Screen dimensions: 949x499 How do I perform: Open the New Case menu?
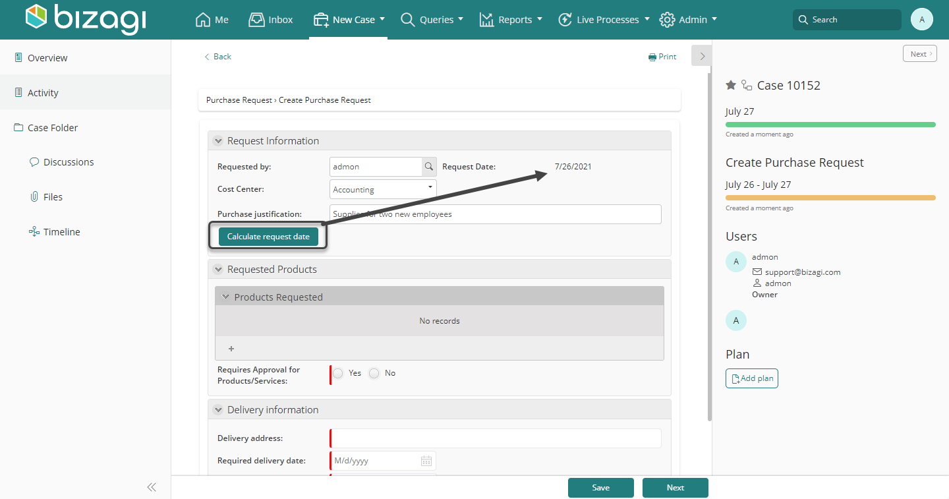[x=349, y=20]
